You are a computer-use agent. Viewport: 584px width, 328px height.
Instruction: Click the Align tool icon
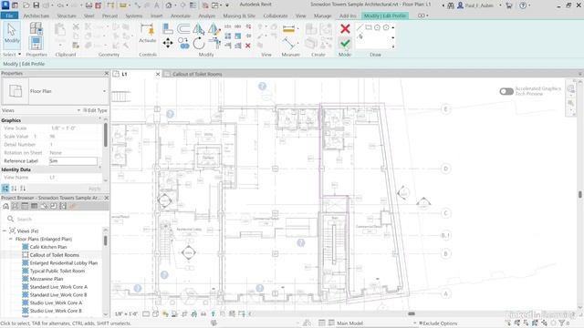(168, 28)
